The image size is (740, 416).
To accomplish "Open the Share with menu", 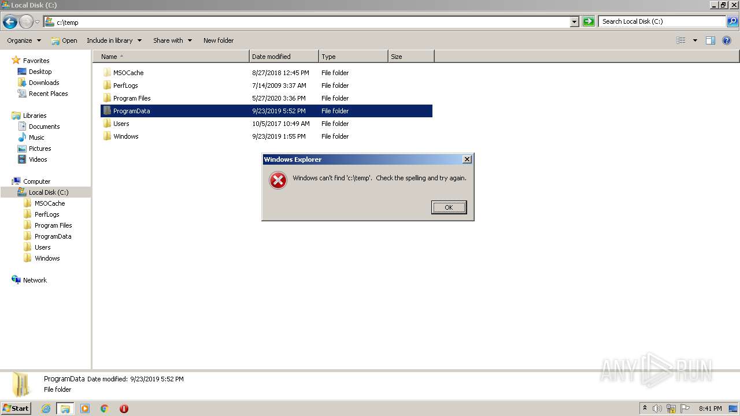I will click(x=172, y=40).
